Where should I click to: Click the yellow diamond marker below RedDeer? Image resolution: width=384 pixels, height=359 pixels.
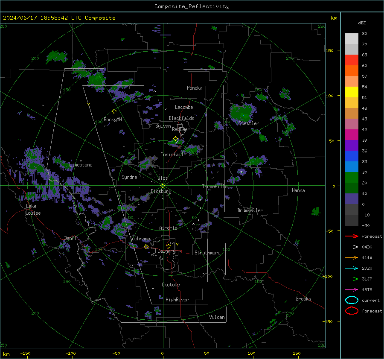point(175,139)
